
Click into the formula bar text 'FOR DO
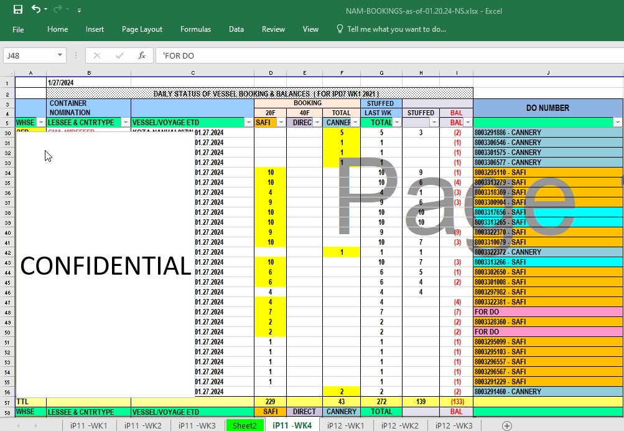pos(179,56)
